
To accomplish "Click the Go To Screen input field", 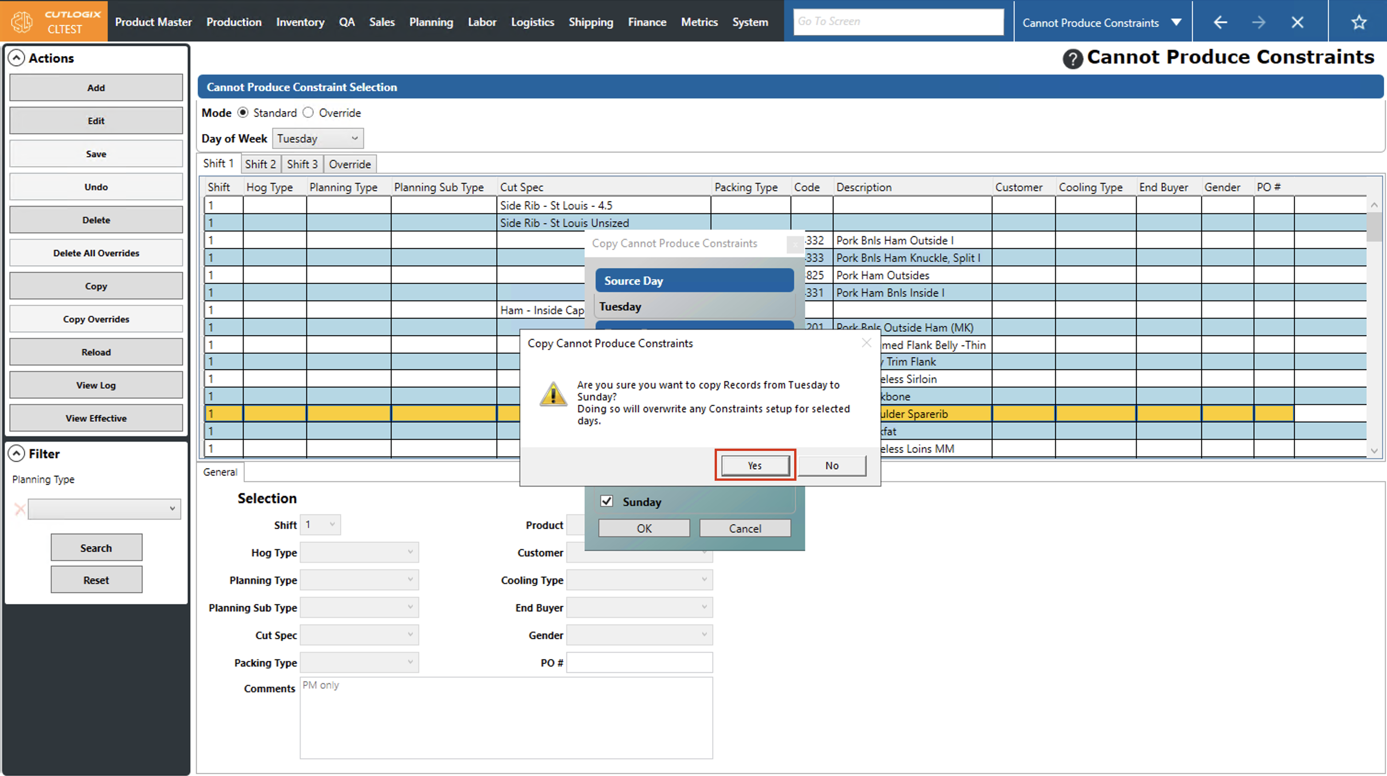I will coord(898,22).
